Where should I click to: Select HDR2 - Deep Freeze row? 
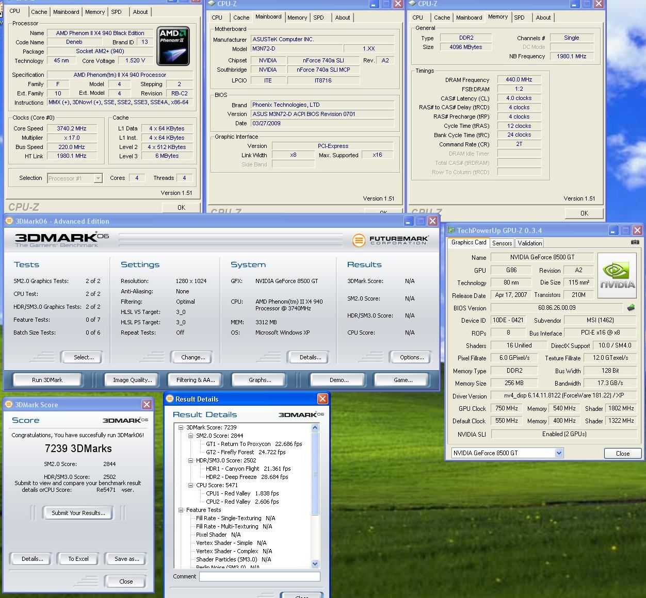point(247,477)
